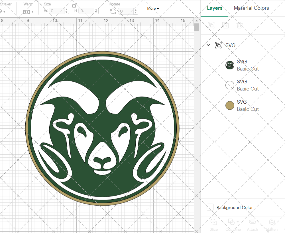Collapse the SVG group chevron
Image resolution: width=285 pixels, height=233 pixels.
pyautogui.click(x=209, y=45)
